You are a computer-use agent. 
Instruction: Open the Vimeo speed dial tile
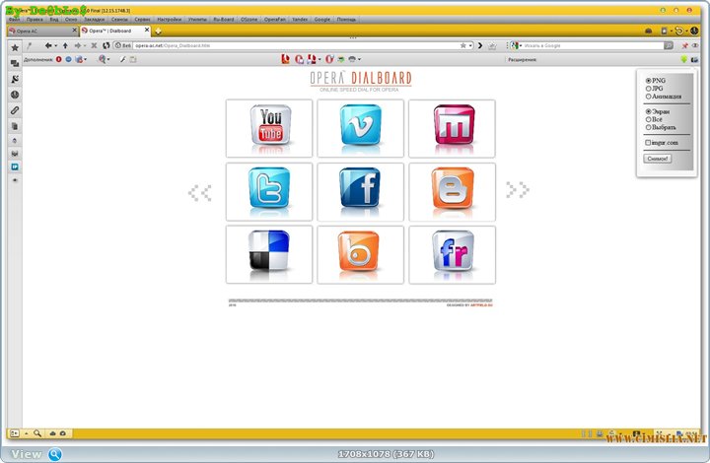click(360, 128)
